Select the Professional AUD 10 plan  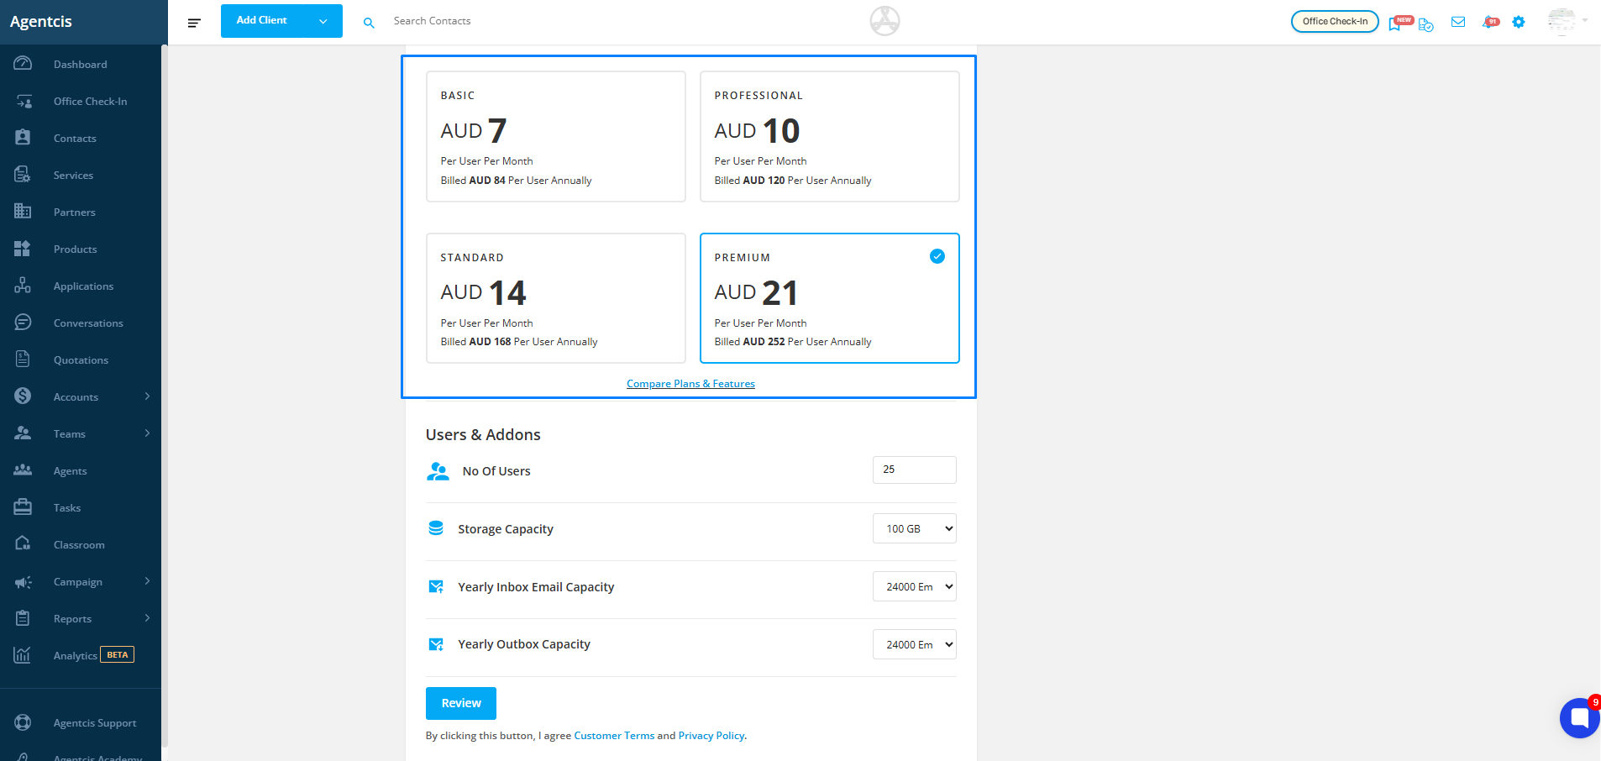[830, 136]
